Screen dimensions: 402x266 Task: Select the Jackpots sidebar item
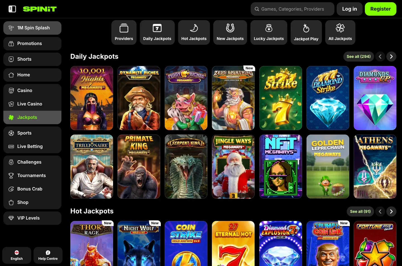coord(32,117)
